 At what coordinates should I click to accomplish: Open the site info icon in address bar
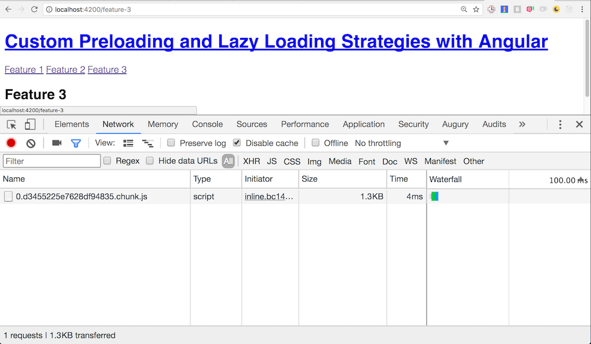tap(49, 9)
